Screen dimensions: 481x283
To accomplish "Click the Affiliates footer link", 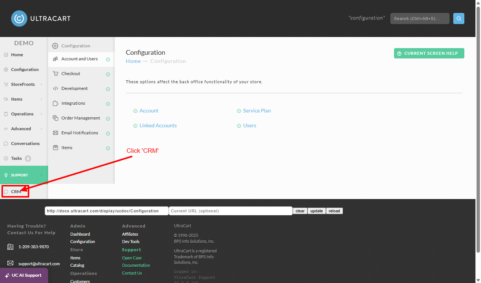I will (x=130, y=234).
